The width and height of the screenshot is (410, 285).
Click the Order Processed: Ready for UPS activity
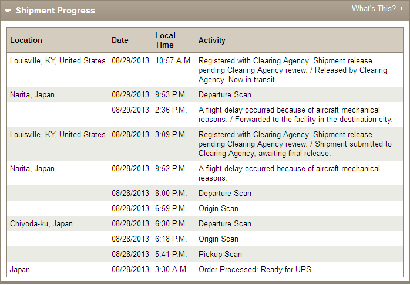pyautogui.click(x=255, y=270)
